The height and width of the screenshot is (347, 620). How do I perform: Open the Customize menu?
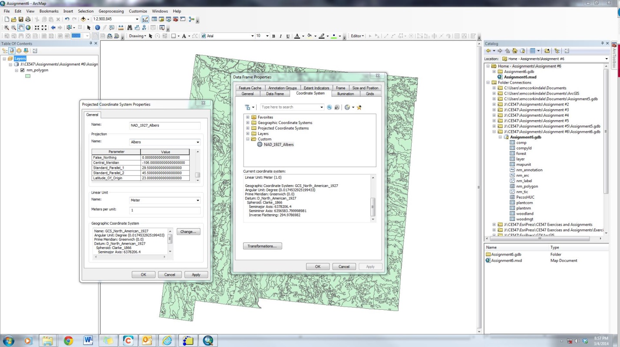click(138, 11)
